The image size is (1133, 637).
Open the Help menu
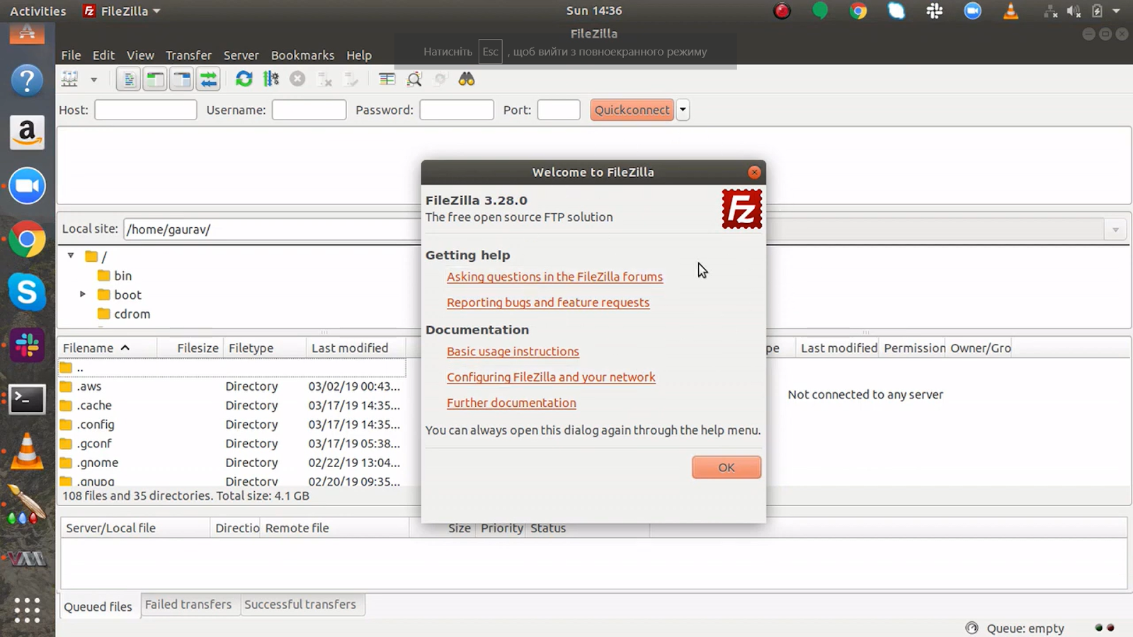tap(359, 55)
